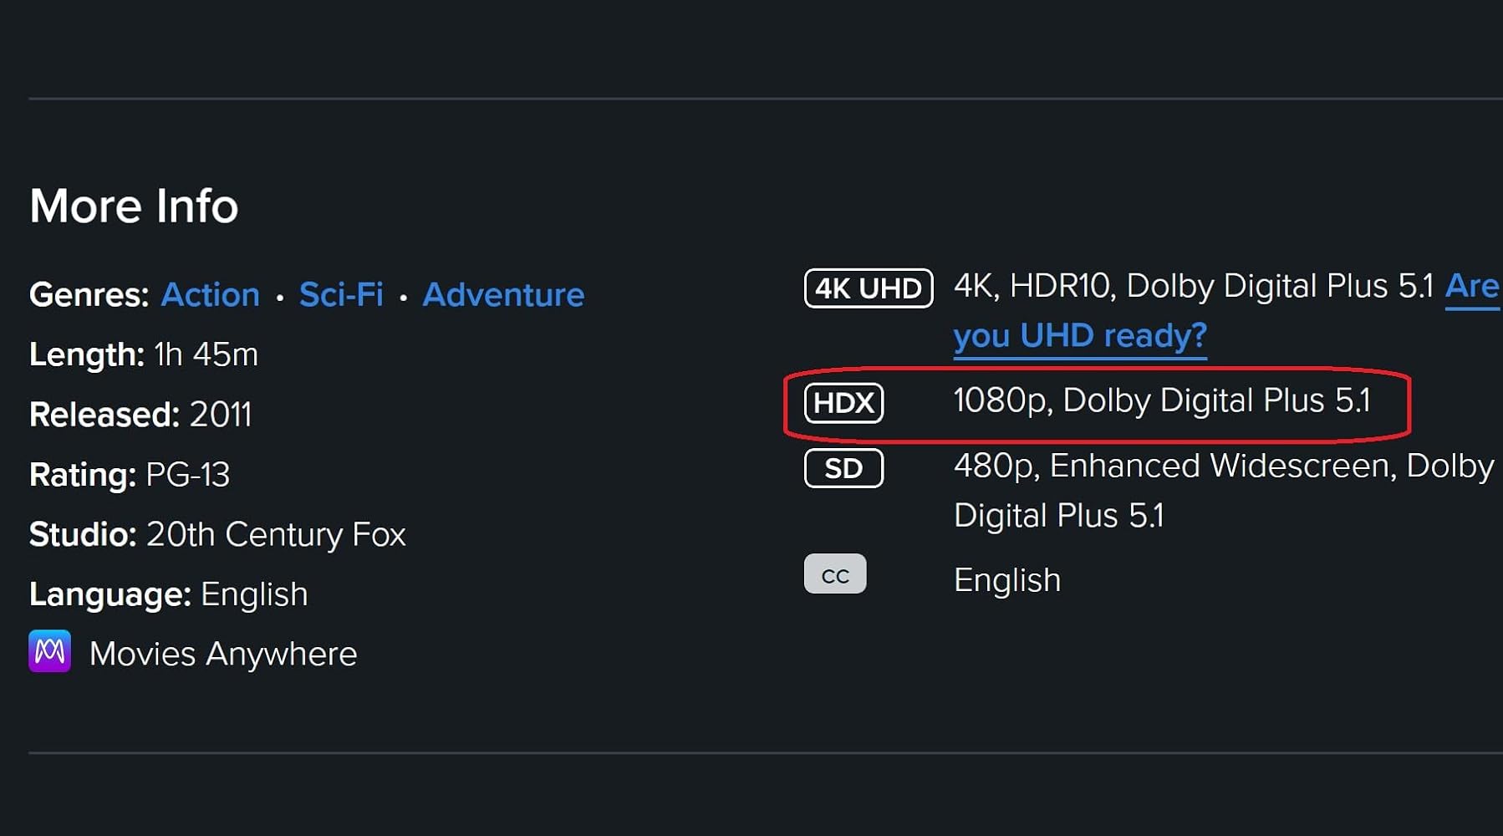The width and height of the screenshot is (1503, 836).
Task: Click the 20th Century Fox studio text
Action: (276, 535)
